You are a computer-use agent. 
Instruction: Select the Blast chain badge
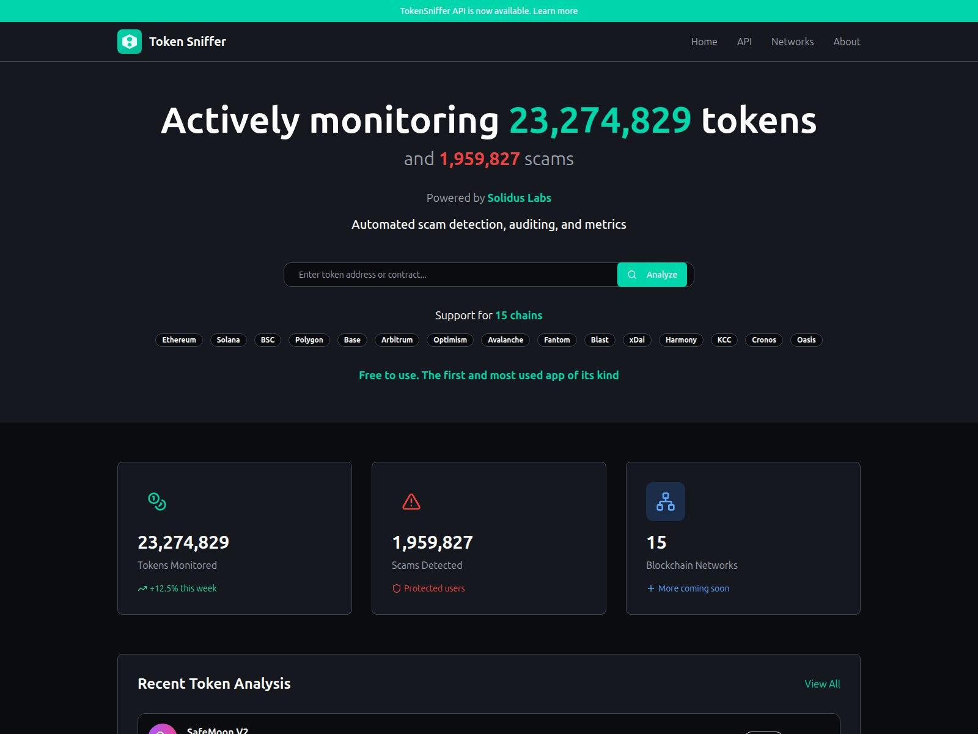coord(600,340)
